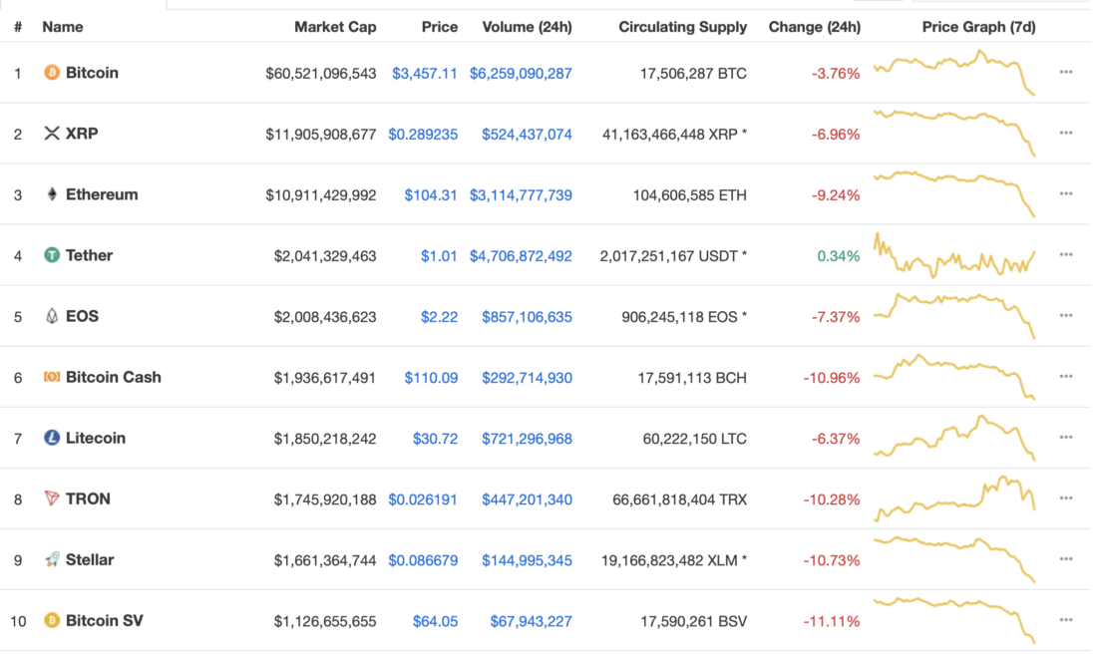Screen dimensions: 1097x654
Task: Expand the options menu for Bitcoin SV
Action: [1066, 620]
